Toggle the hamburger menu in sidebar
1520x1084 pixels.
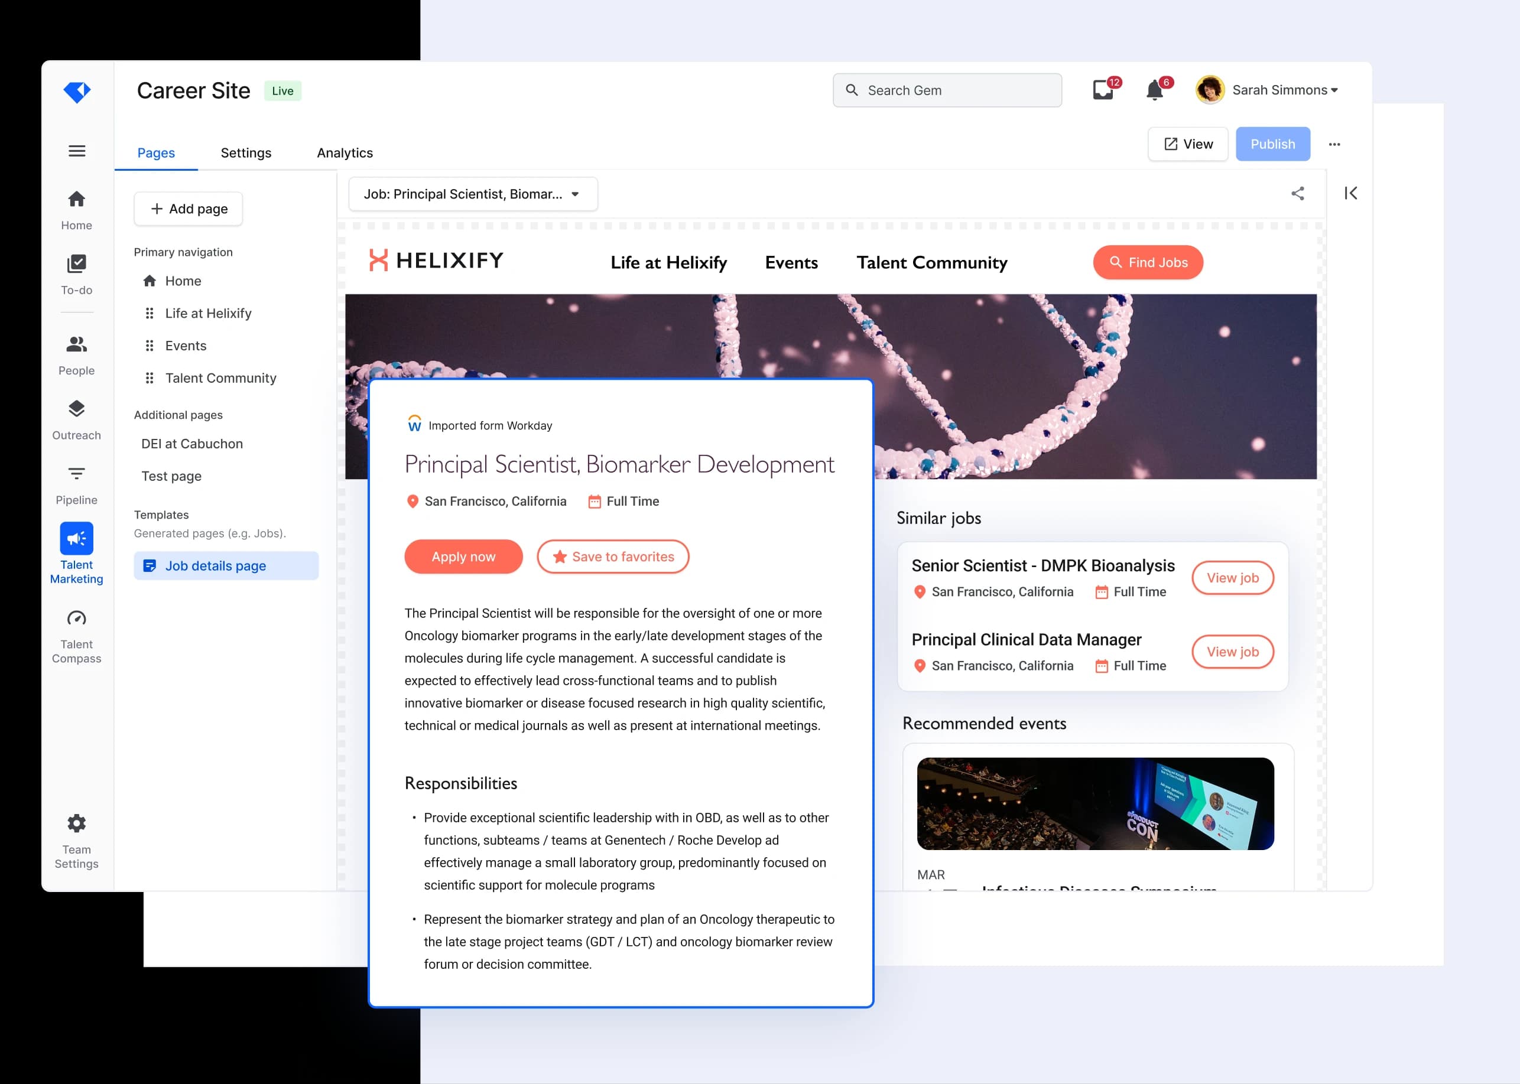tap(76, 151)
